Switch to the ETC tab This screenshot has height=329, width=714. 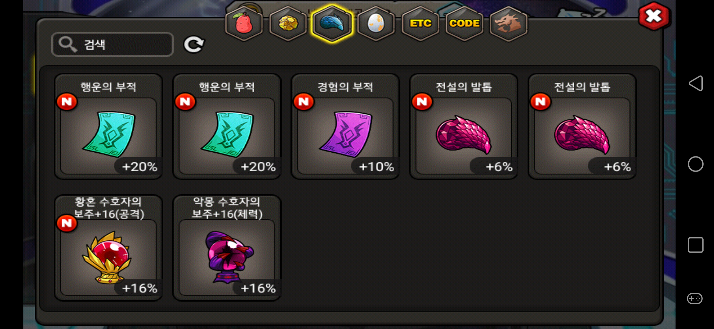point(420,23)
